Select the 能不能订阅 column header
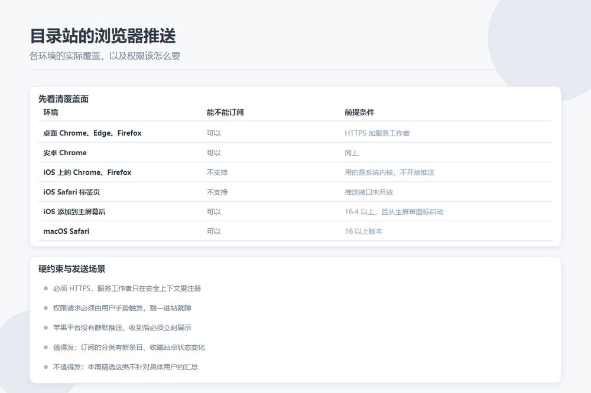This screenshot has width=591, height=393. (x=225, y=112)
